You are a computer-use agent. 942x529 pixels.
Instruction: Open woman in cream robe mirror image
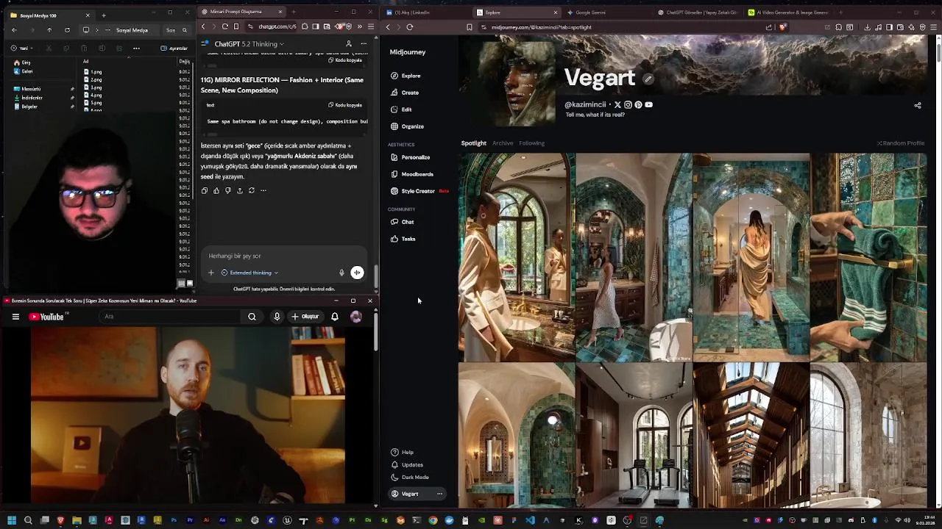click(x=517, y=257)
